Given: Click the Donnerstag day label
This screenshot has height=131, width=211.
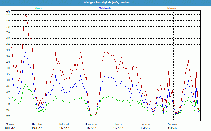Looking at the screenshot, I should coord(91,124).
